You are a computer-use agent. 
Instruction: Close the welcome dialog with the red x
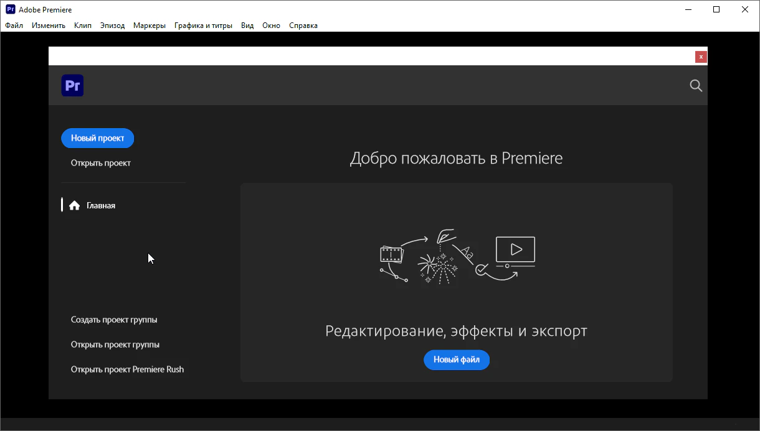(x=701, y=57)
